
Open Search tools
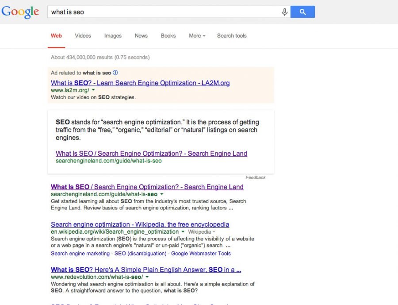[x=232, y=36]
